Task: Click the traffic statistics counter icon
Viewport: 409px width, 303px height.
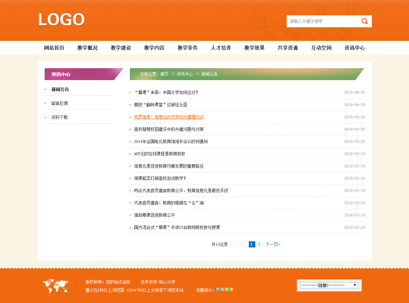Action: [225, 290]
